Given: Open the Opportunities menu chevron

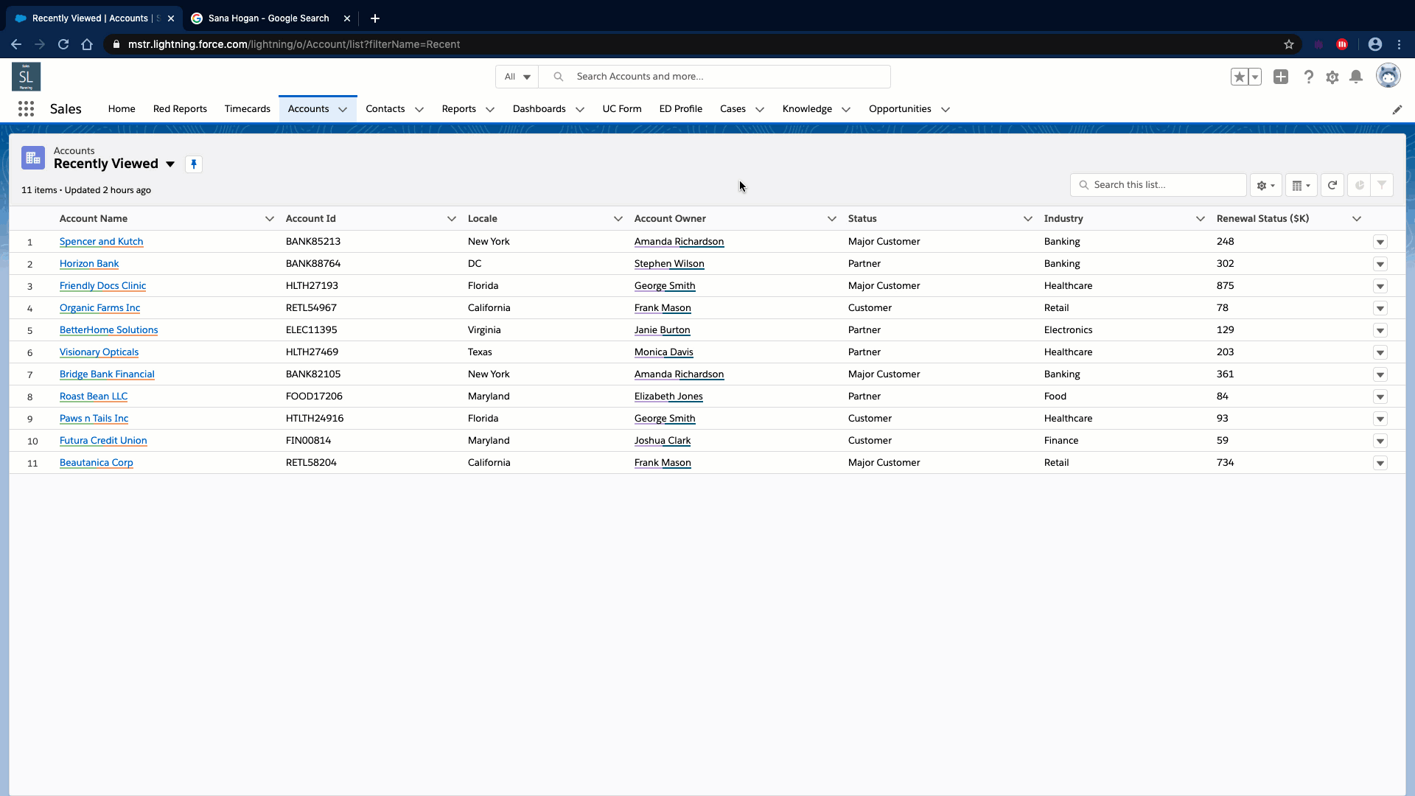Looking at the screenshot, I should [946, 109].
